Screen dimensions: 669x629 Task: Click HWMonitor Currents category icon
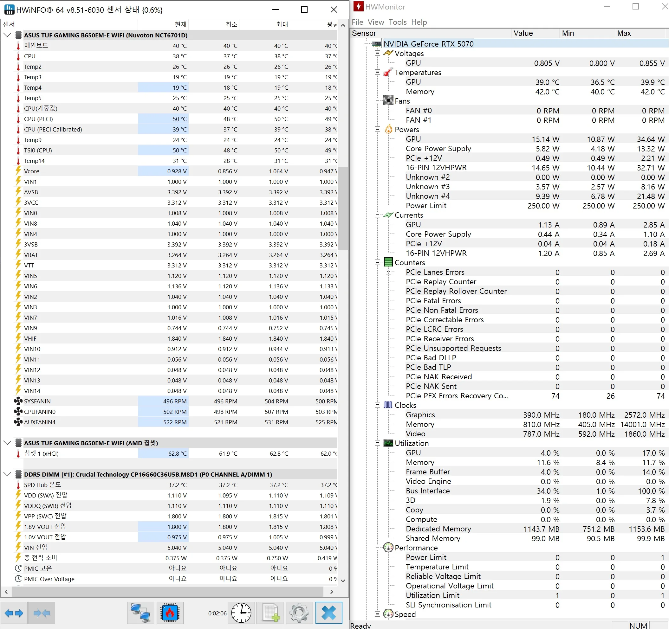388,215
